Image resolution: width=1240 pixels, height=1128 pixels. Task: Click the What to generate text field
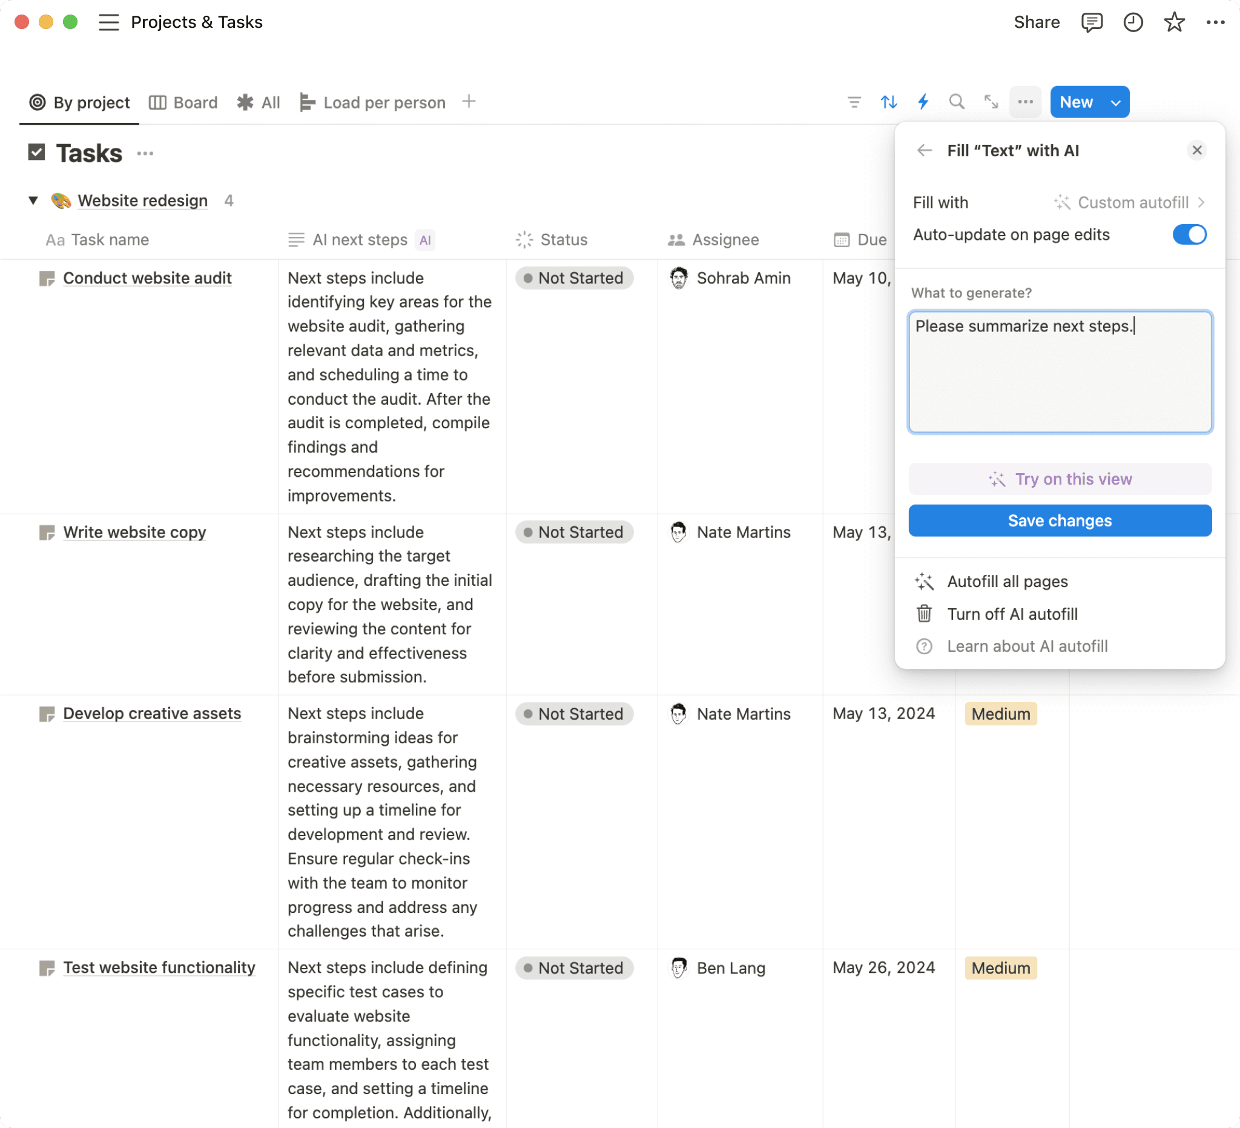click(x=1060, y=373)
